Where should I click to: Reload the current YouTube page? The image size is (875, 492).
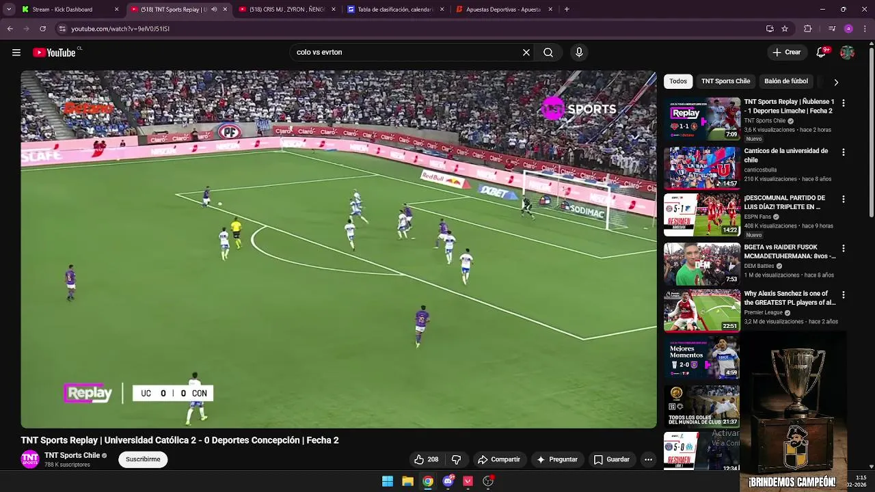click(x=42, y=29)
